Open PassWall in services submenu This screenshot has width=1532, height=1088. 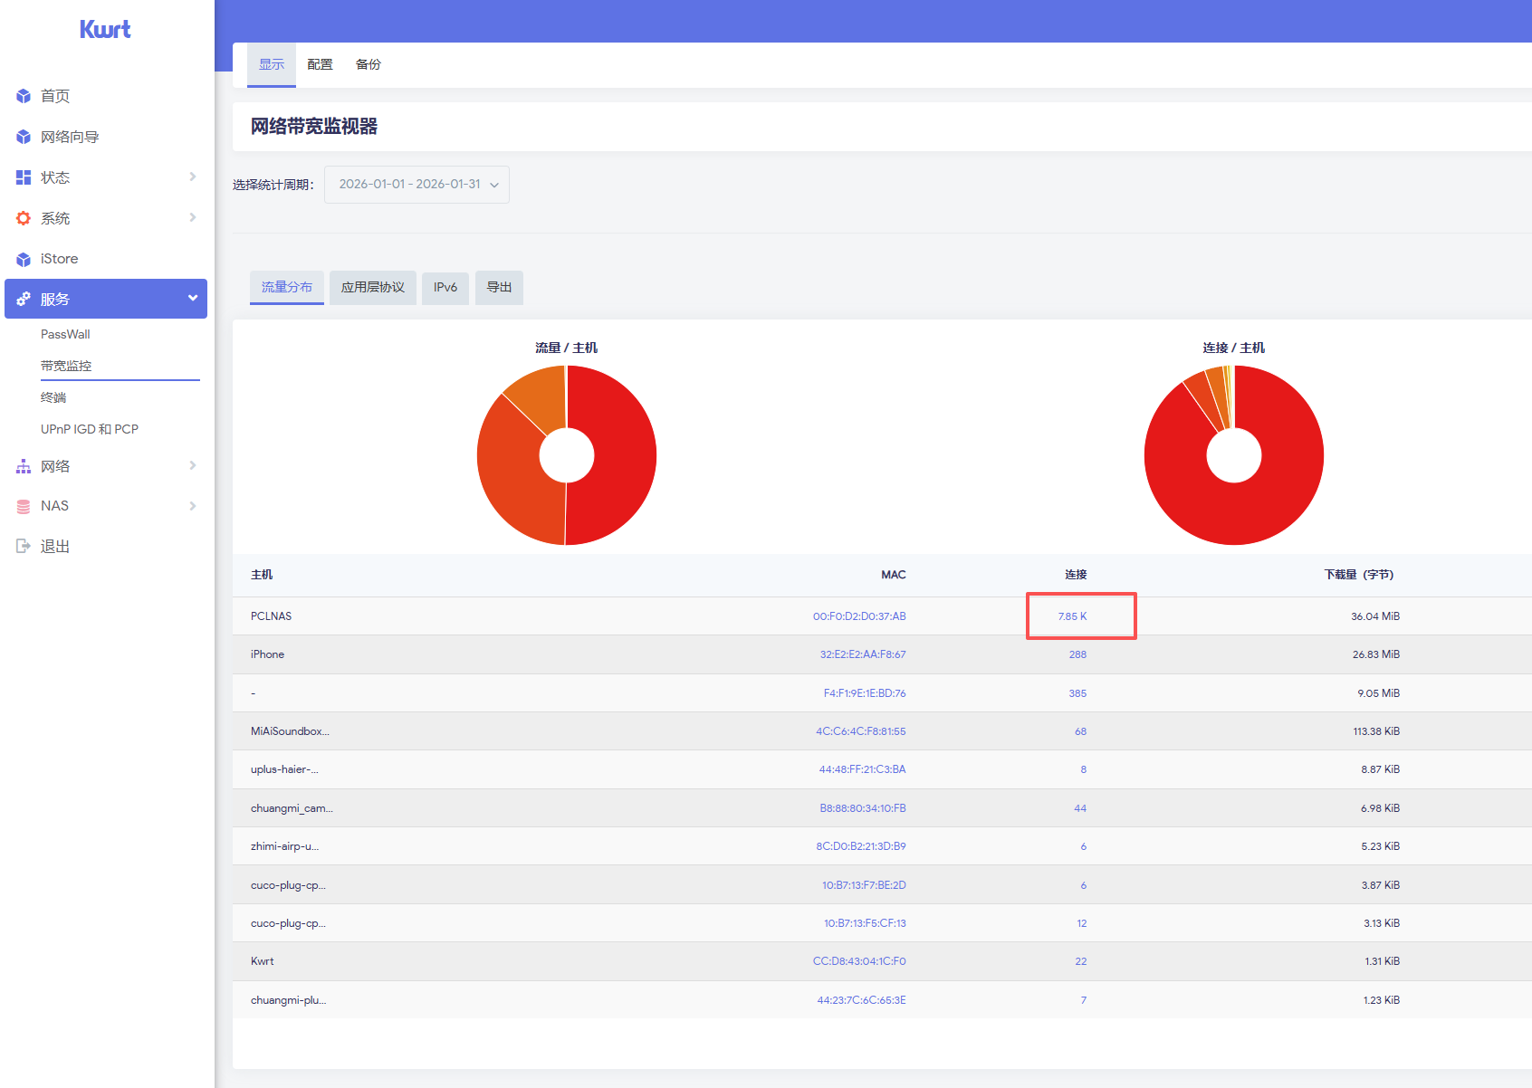(65, 334)
